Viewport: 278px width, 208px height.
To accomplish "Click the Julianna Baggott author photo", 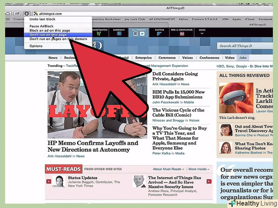I will click(x=59, y=181).
